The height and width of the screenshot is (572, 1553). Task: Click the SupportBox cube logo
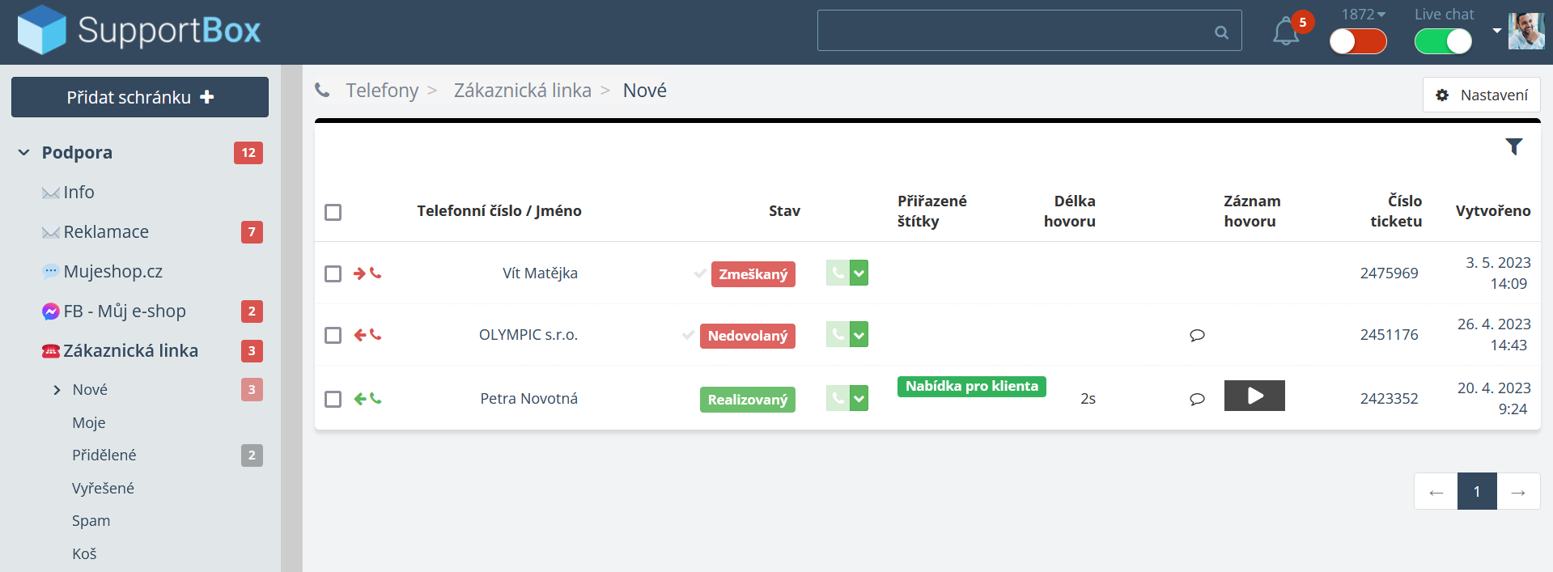(x=41, y=30)
